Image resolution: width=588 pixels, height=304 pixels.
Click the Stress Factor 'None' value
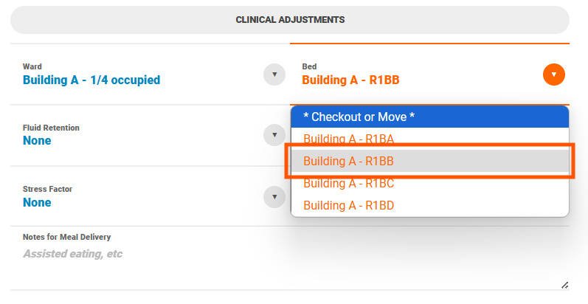[37, 202]
